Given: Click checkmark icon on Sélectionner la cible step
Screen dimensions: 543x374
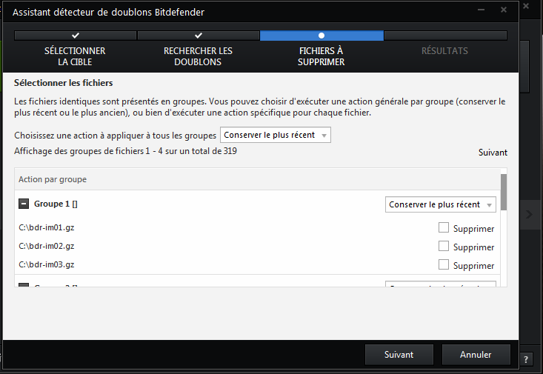Looking at the screenshot, I should click(75, 36).
